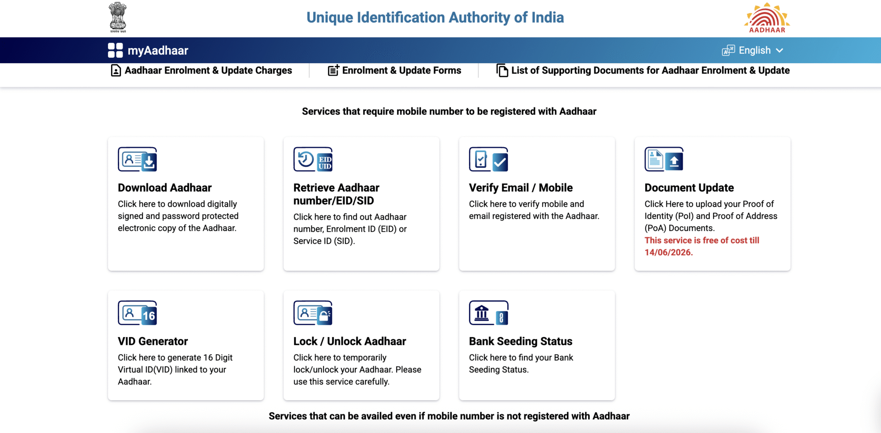Click the VID Generator description text
This screenshot has width=881, height=433.
pyautogui.click(x=175, y=369)
